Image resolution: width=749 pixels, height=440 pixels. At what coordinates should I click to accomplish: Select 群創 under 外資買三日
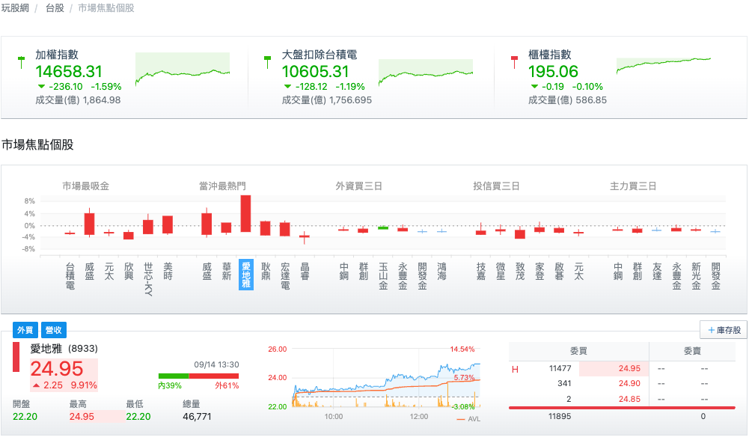coord(364,272)
